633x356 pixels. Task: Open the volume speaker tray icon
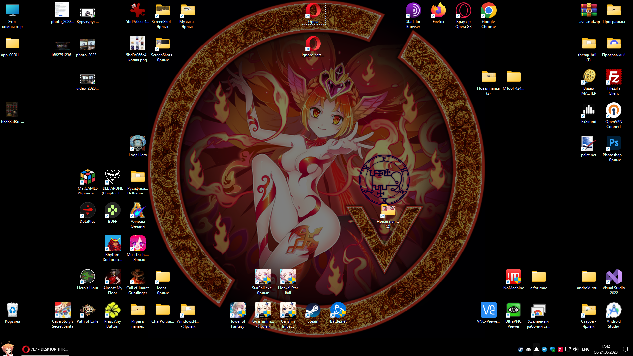(576, 349)
